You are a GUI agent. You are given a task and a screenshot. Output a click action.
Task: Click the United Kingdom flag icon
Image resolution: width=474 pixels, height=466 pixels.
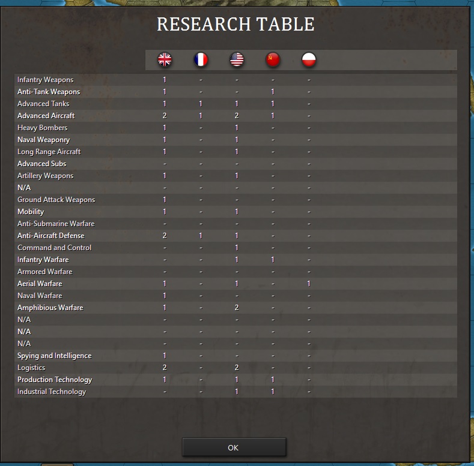[x=165, y=59]
